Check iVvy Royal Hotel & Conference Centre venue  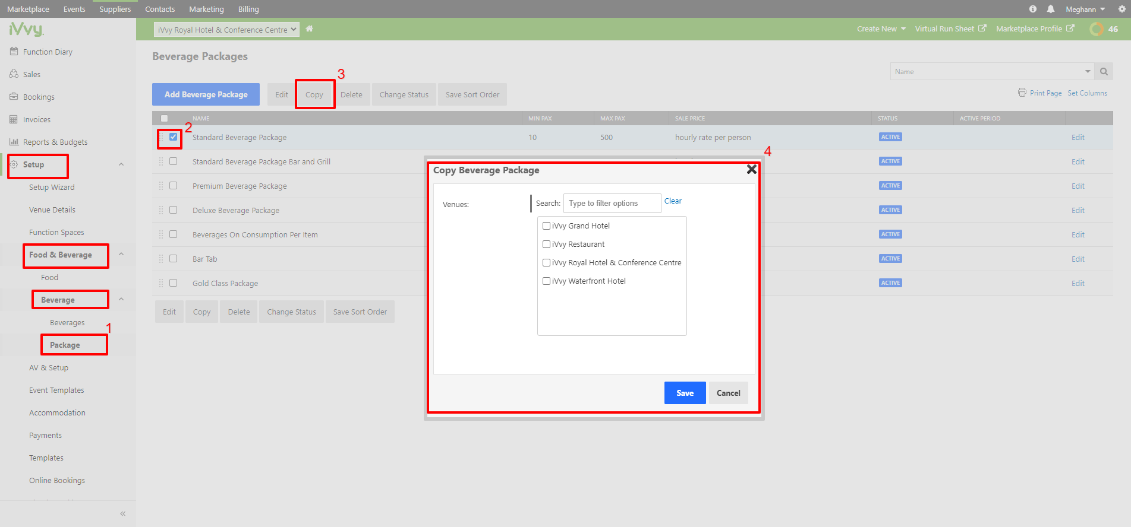(546, 262)
